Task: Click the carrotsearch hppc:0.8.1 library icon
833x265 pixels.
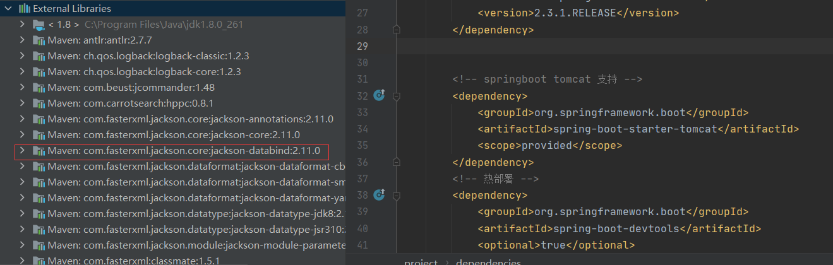Action: coord(39,103)
